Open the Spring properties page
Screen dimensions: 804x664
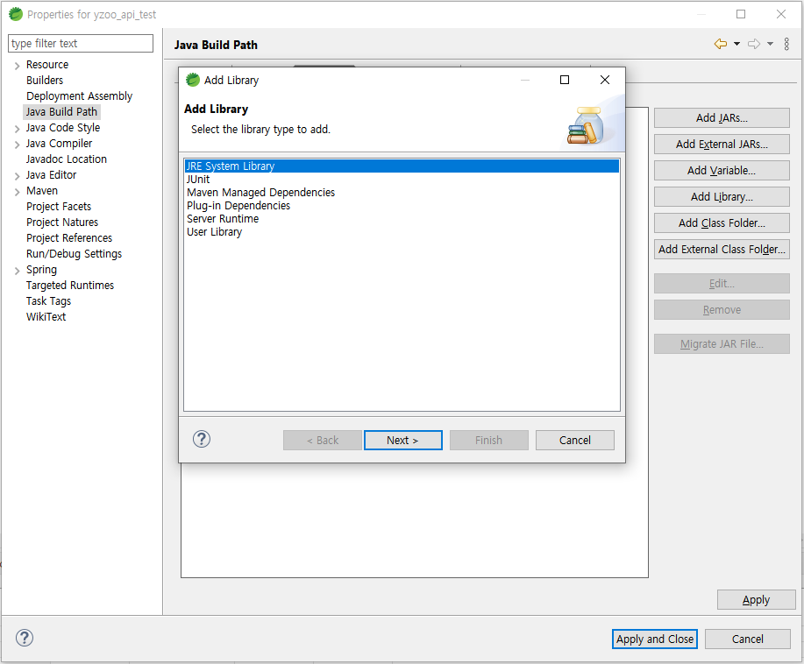41,270
